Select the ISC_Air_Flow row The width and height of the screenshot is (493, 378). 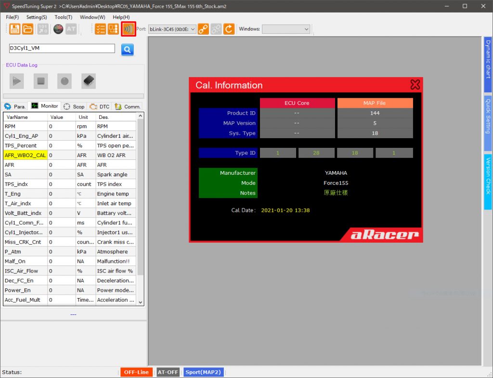coord(70,271)
